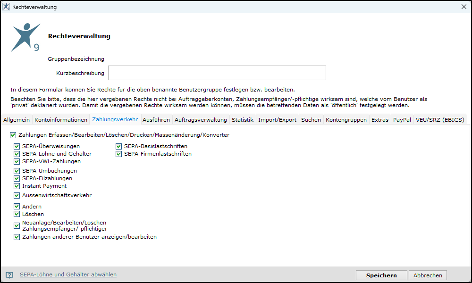Toggle SEPA-Firmenlastschriften checkbox
This screenshot has height=283, width=472.
(119, 154)
